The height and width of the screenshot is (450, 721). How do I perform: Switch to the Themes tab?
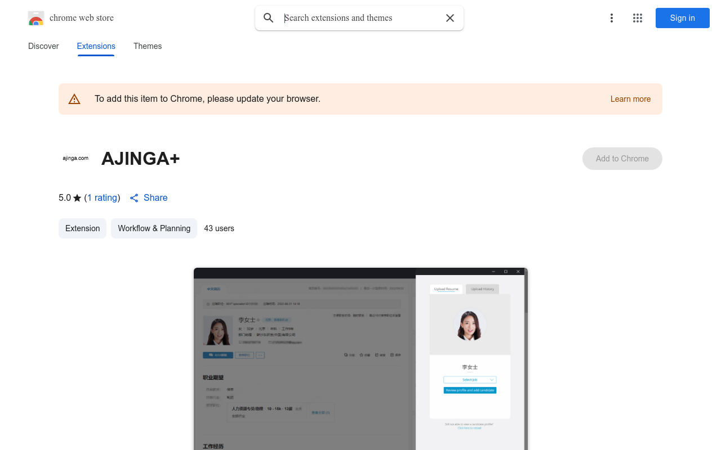(148, 46)
